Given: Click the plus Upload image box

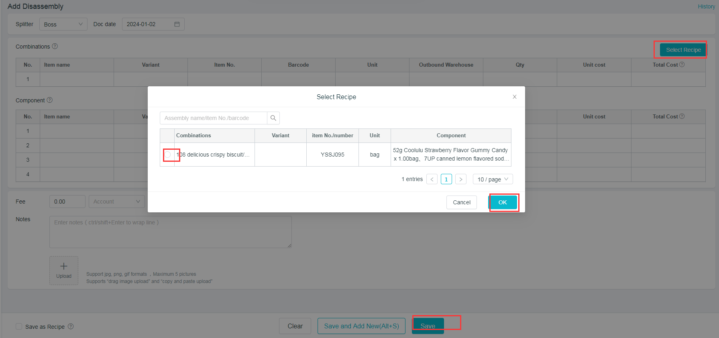Looking at the screenshot, I should click(64, 270).
